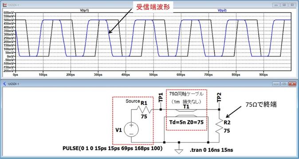Click the 500ps x-axis label
Screen dimensions: 299x159
tap(153, 75)
